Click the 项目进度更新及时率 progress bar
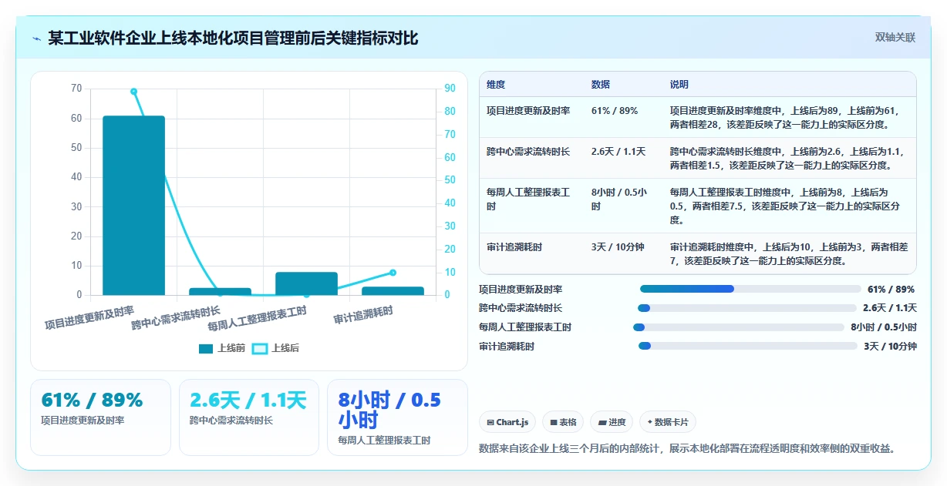The width and height of the screenshot is (947, 486). tap(750, 289)
